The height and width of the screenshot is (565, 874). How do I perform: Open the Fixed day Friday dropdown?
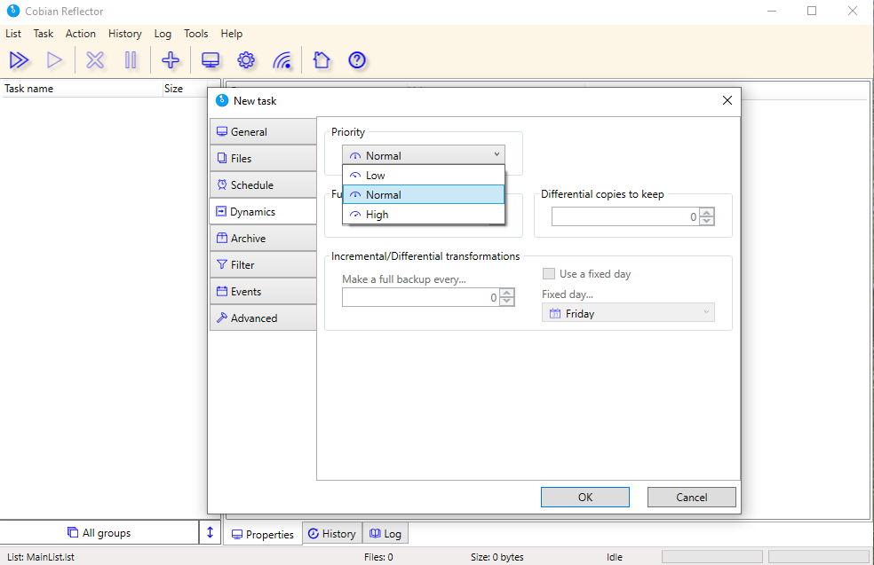point(628,313)
